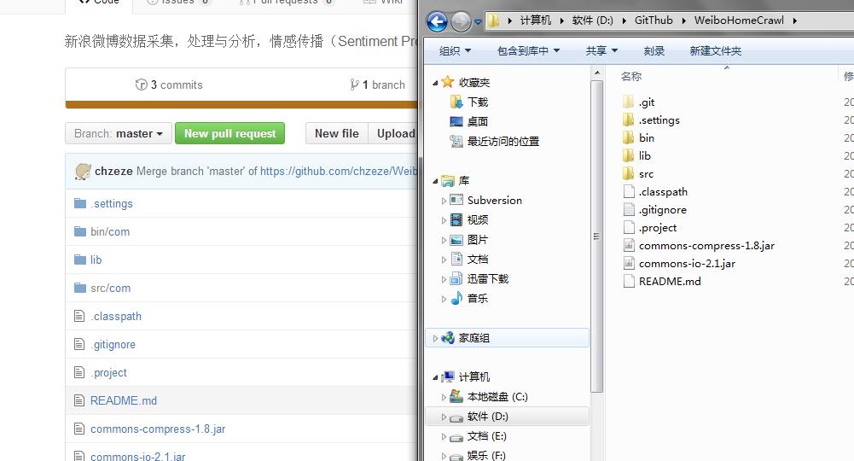
Task: Click the Explorer back arrow button
Action: [437, 22]
